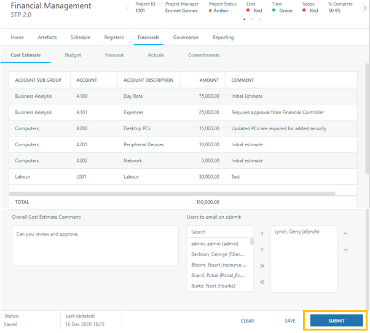The width and height of the screenshot is (370, 333).
Task: Open the Budget sub-tab
Action: (73, 55)
